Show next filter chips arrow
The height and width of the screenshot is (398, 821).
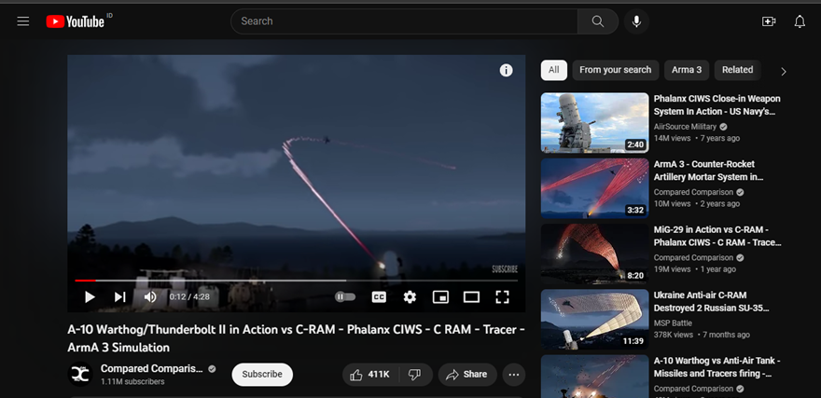tap(784, 72)
